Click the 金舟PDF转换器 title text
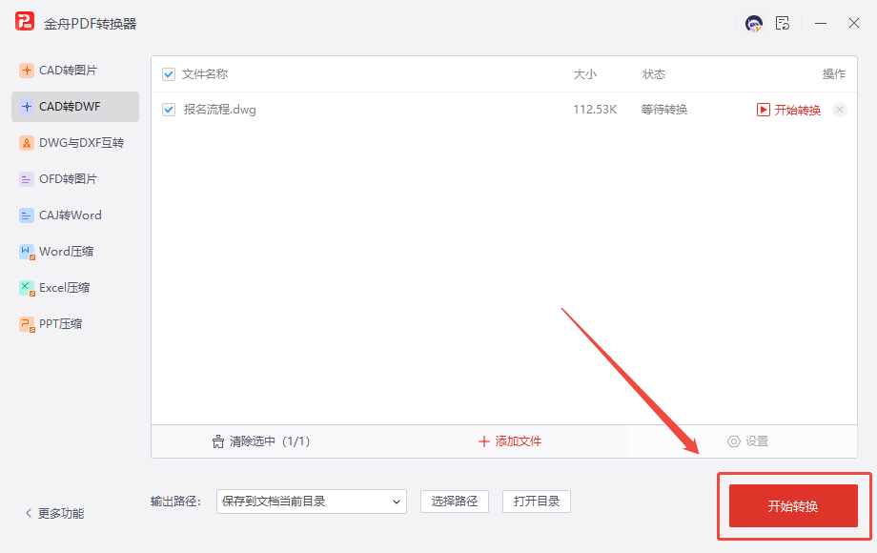 pyautogui.click(x=90, y=24)
